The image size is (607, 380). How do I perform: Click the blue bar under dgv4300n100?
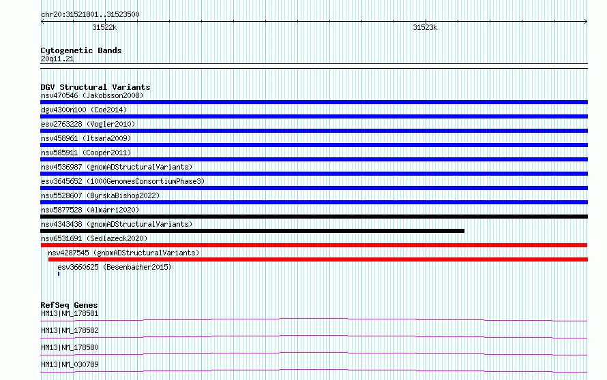pyautogui.click(x=314, y=116)
